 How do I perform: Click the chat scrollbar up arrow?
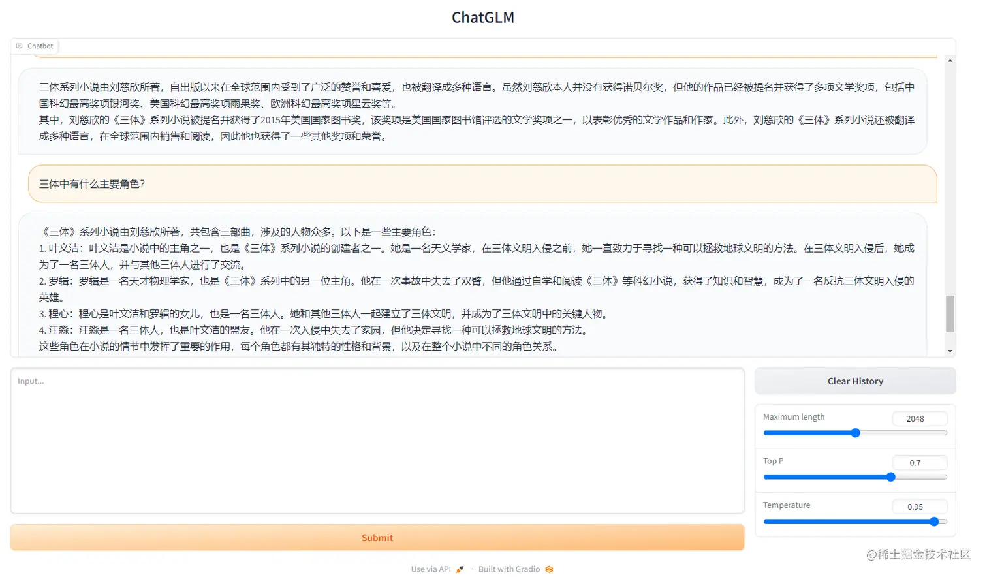[950, 61]
